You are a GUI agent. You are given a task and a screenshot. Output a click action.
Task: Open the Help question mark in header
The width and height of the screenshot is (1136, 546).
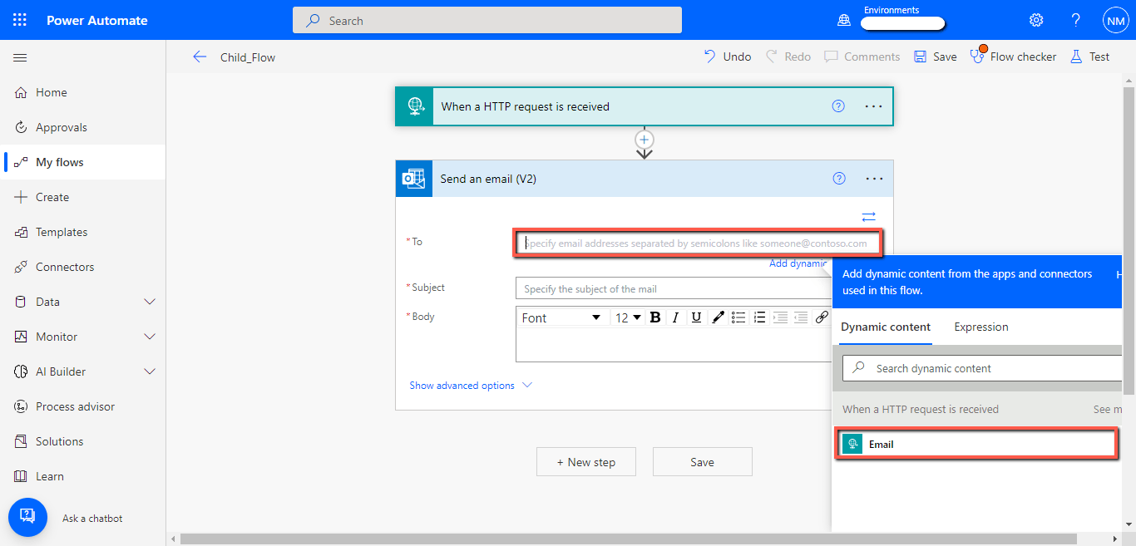(x=1076, y=20)
